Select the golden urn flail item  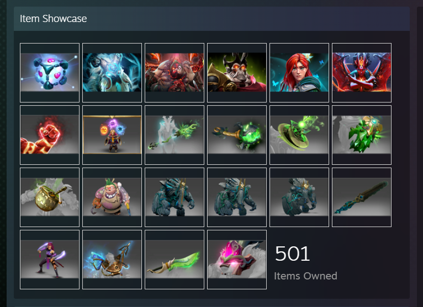click(x=50, y=197)
